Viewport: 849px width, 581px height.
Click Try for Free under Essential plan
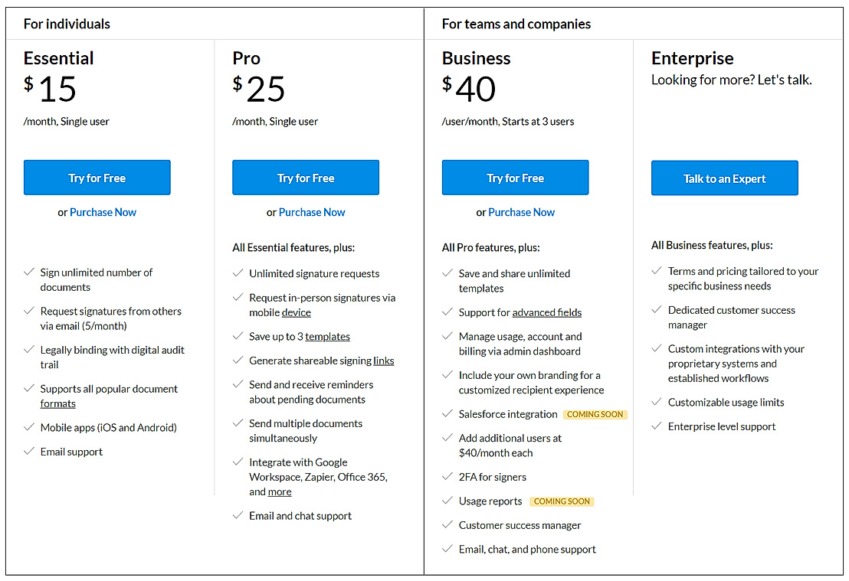[x=97, y=178]
